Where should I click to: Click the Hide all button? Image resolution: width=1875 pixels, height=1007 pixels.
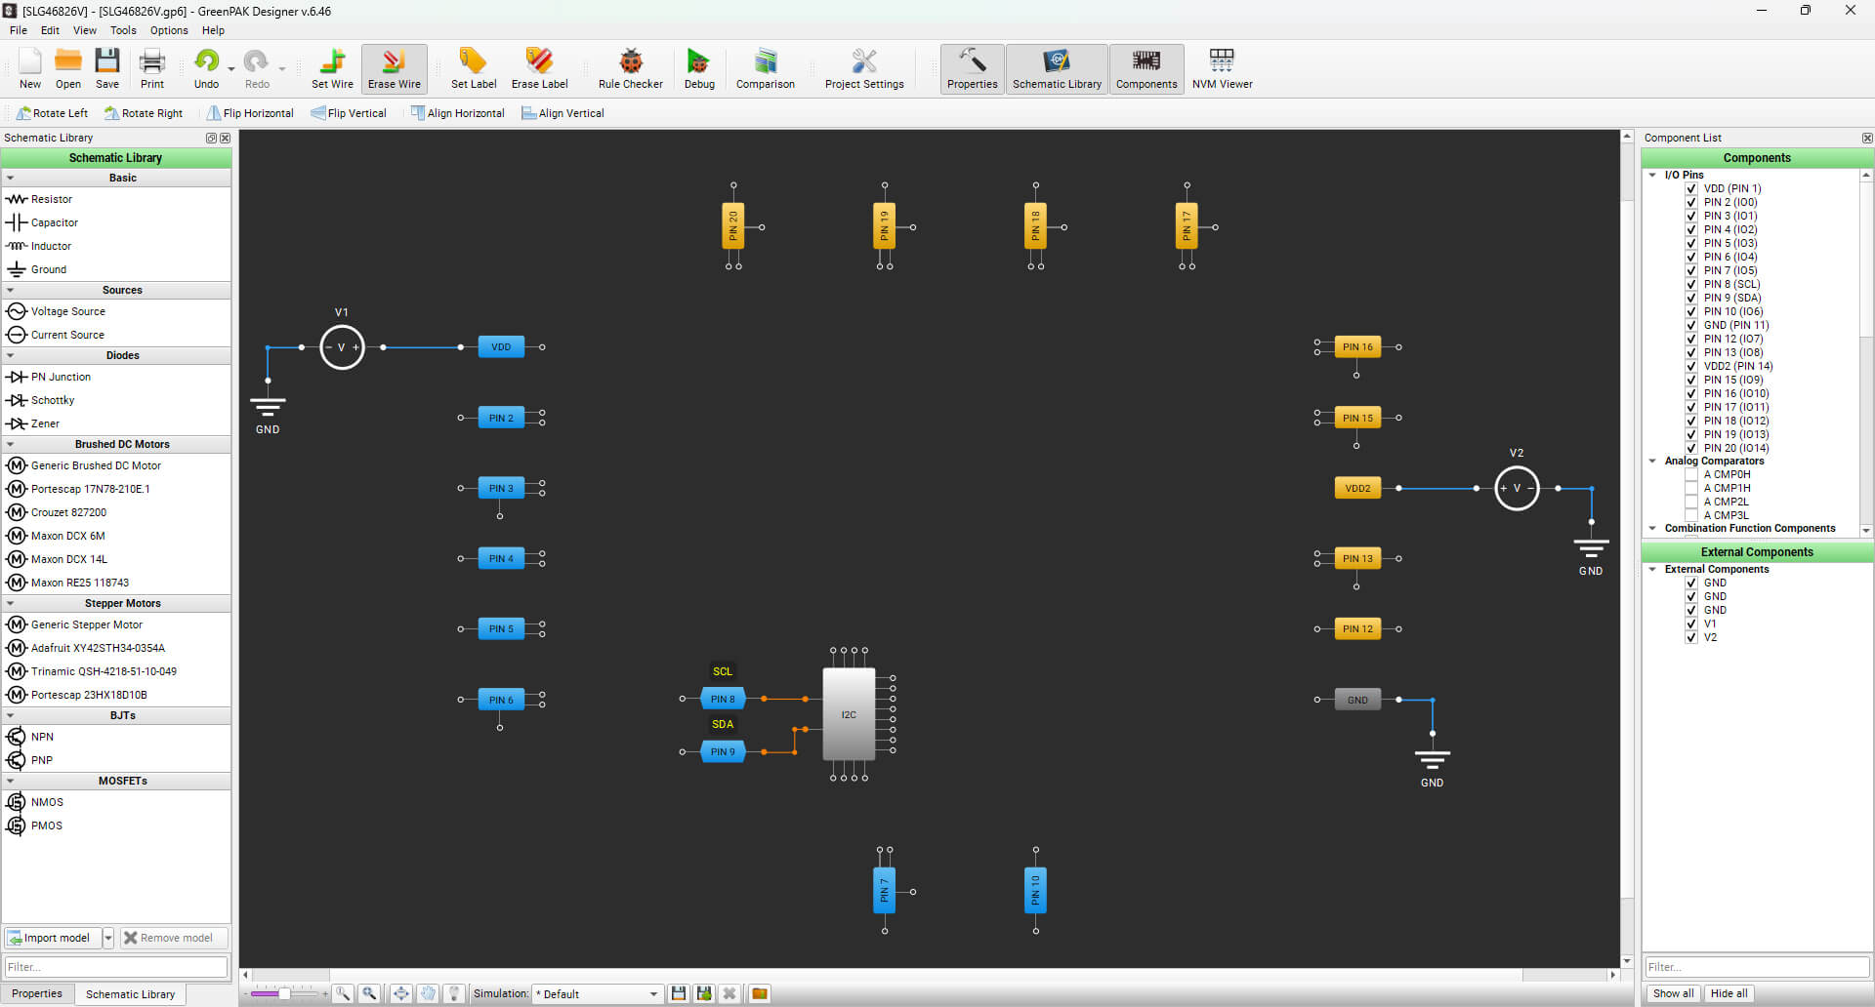tap(1729, 994)
